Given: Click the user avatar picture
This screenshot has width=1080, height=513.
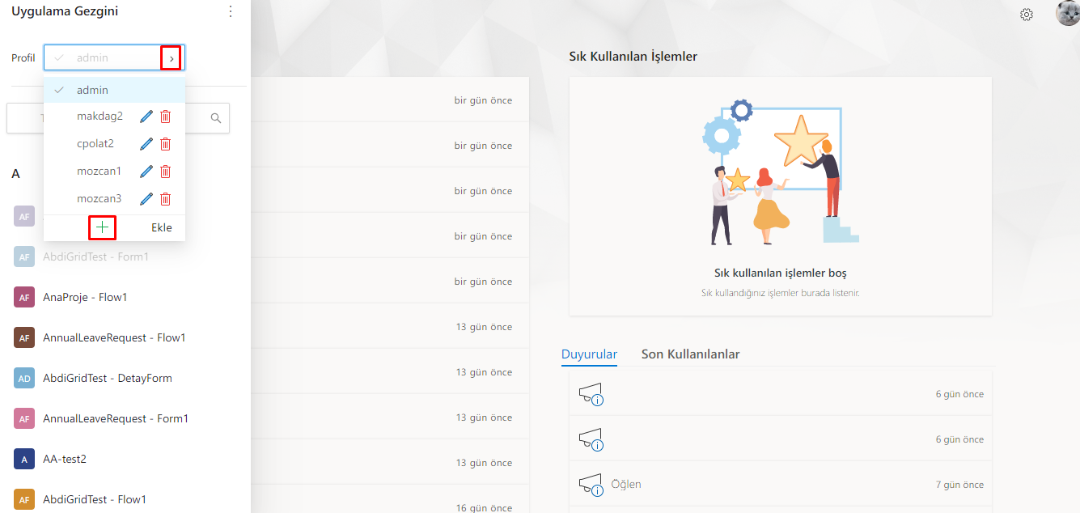Looking at the screenshot, I should [x=1067, y=14].
